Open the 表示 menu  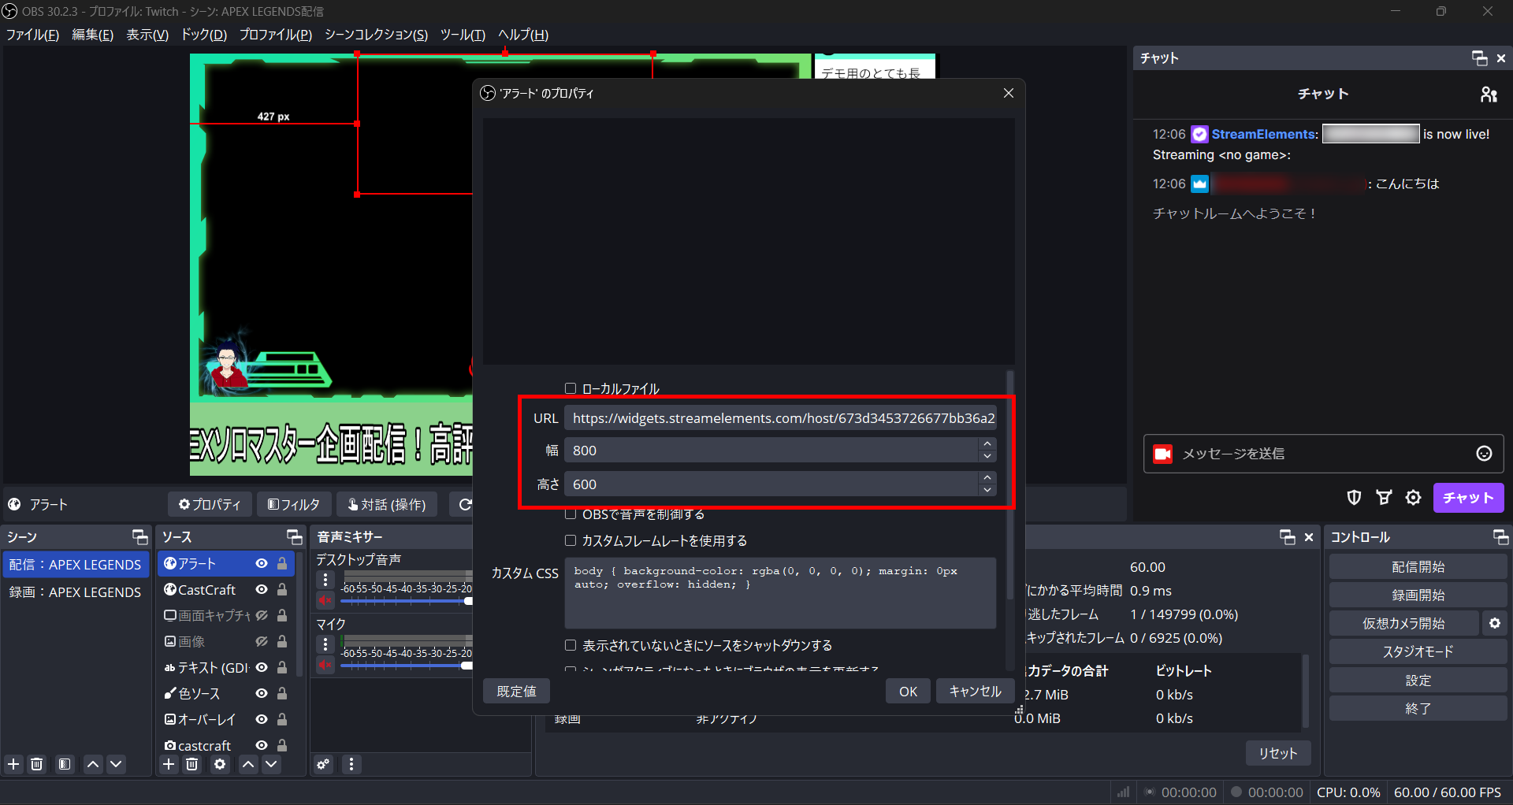147,35
